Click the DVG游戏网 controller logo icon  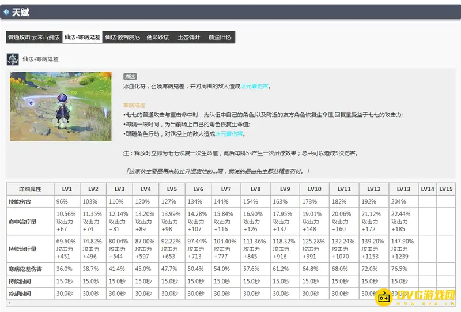click(x=384, y=298)
